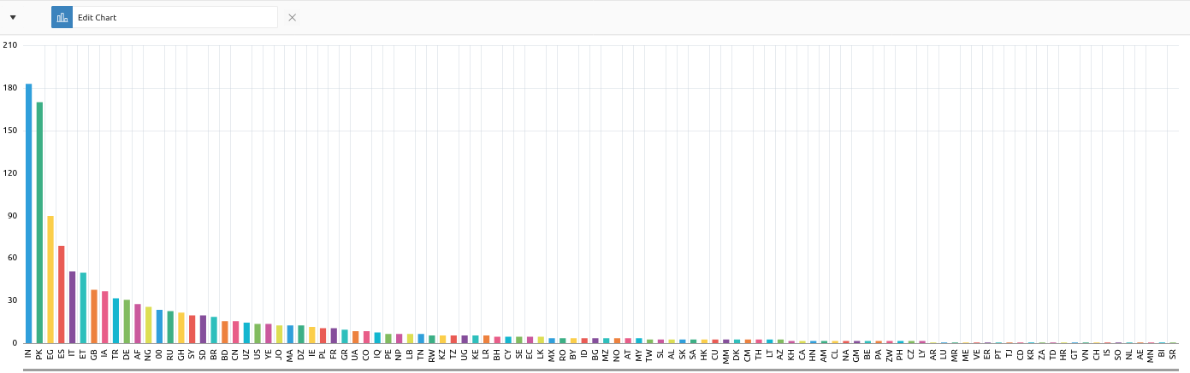Click the YE axis label
The image size is (1190, 373).
269,353
